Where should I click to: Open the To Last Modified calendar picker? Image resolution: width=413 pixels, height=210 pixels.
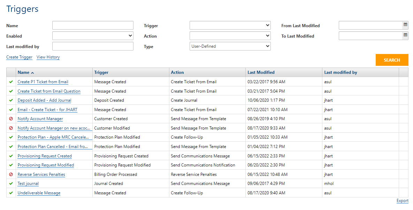click(x=405, y=36)
